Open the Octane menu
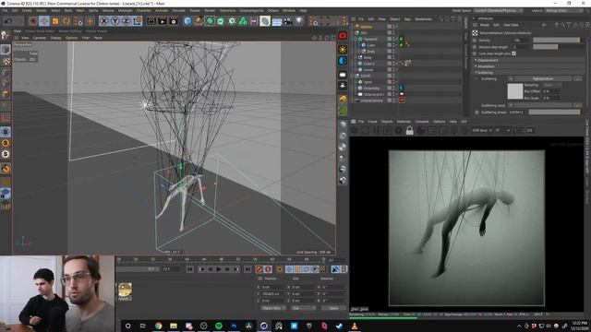Image resolution: width=591 pixels, height=332 pixels. [273, 10]
